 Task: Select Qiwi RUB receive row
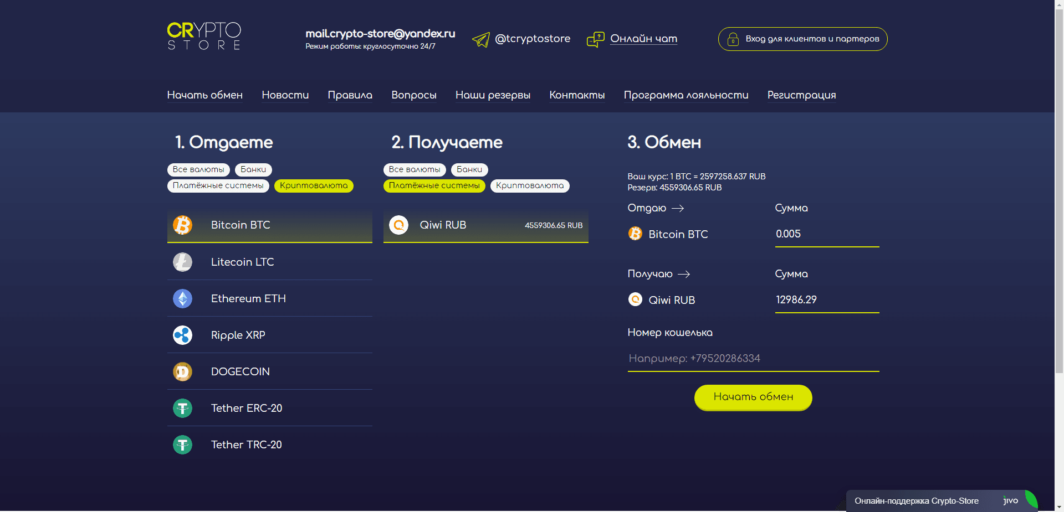tap(486, 226)
